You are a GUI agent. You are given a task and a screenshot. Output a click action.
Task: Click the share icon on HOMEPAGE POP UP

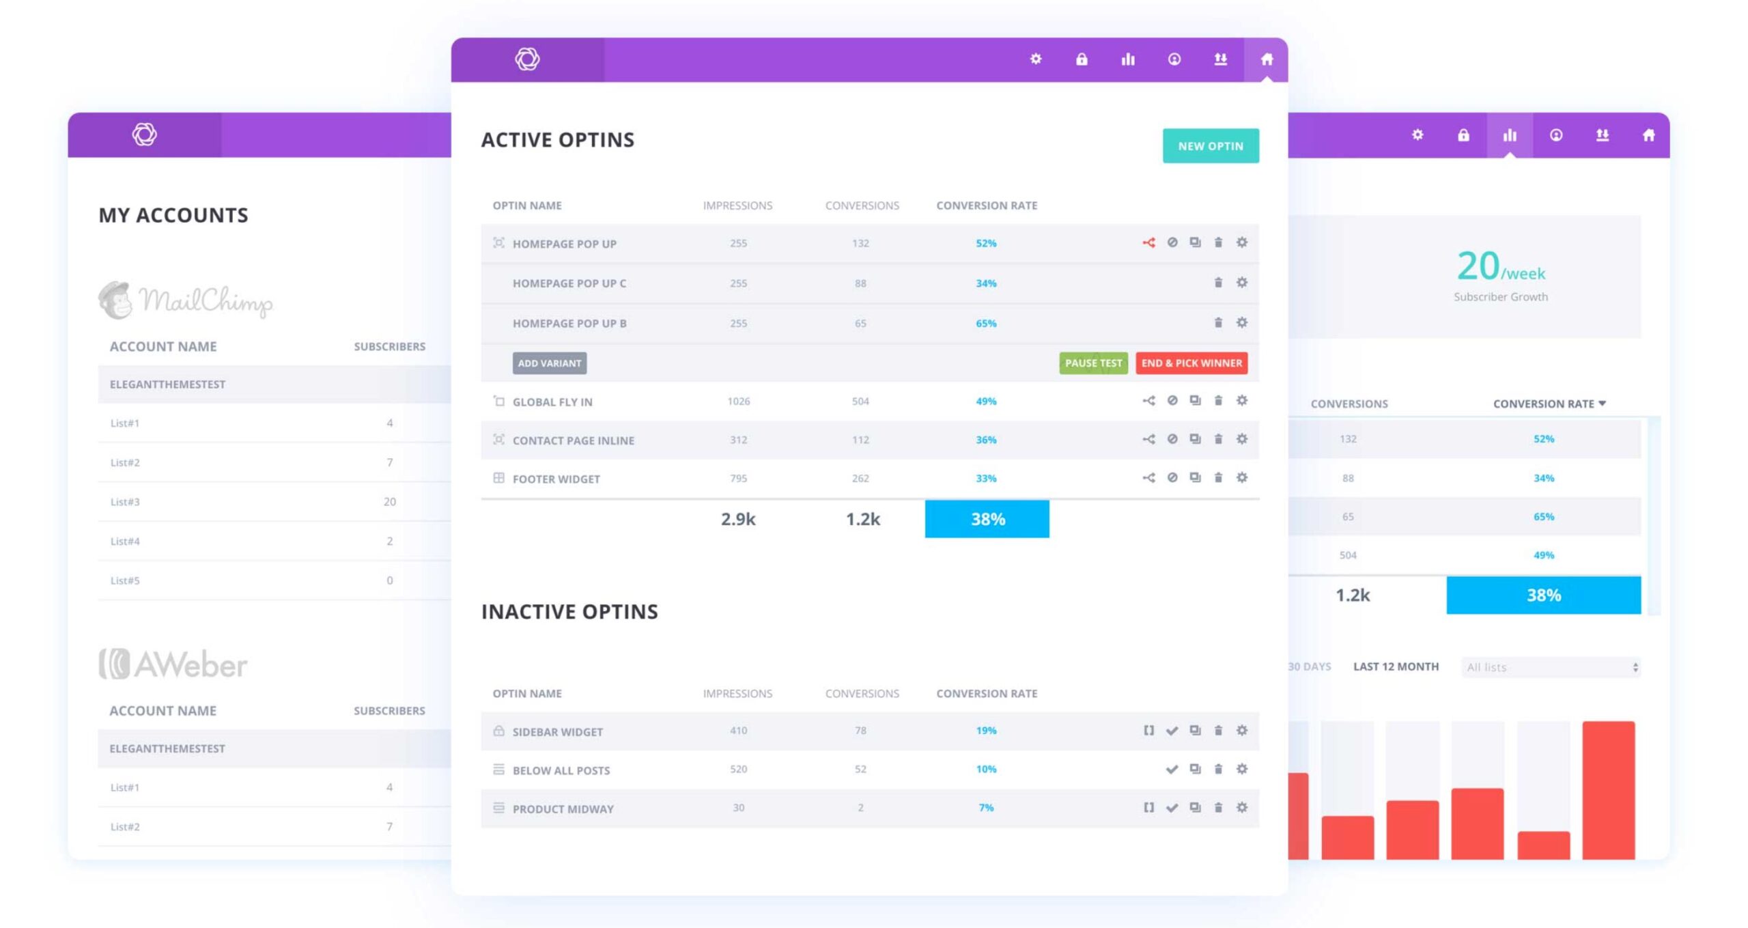(x=1148, y=242)
